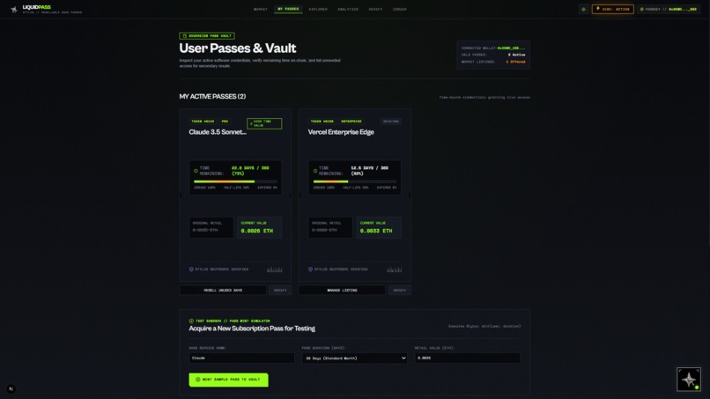The image size is (710, 399).
Task: Open the Pass Duration days dropdown
Action: pyautogui.click(x=354, y=358)
